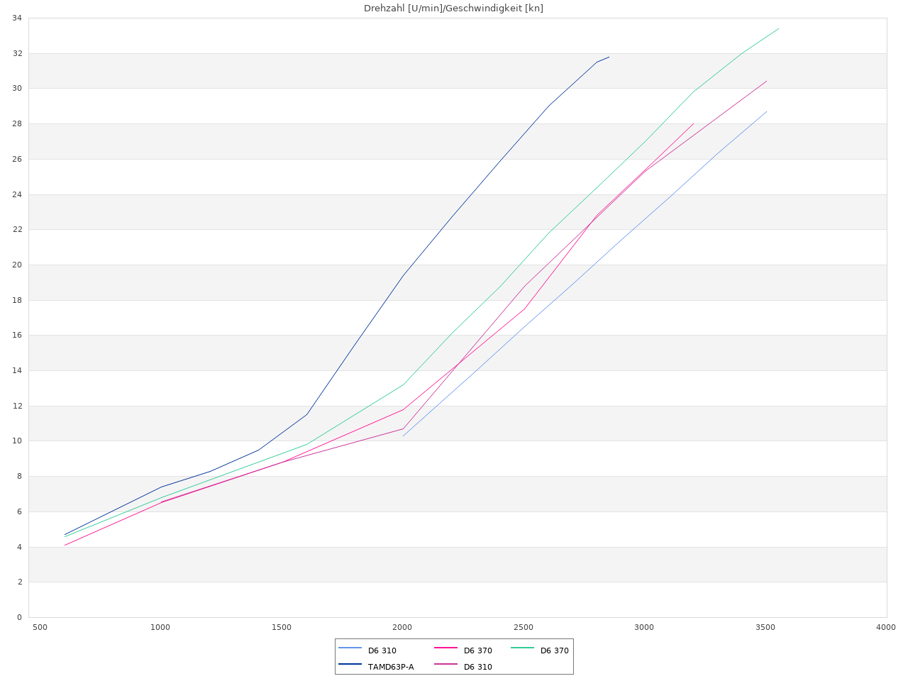
Task: Click the 2000 x-axis tick label
Action: pos(402,628)
